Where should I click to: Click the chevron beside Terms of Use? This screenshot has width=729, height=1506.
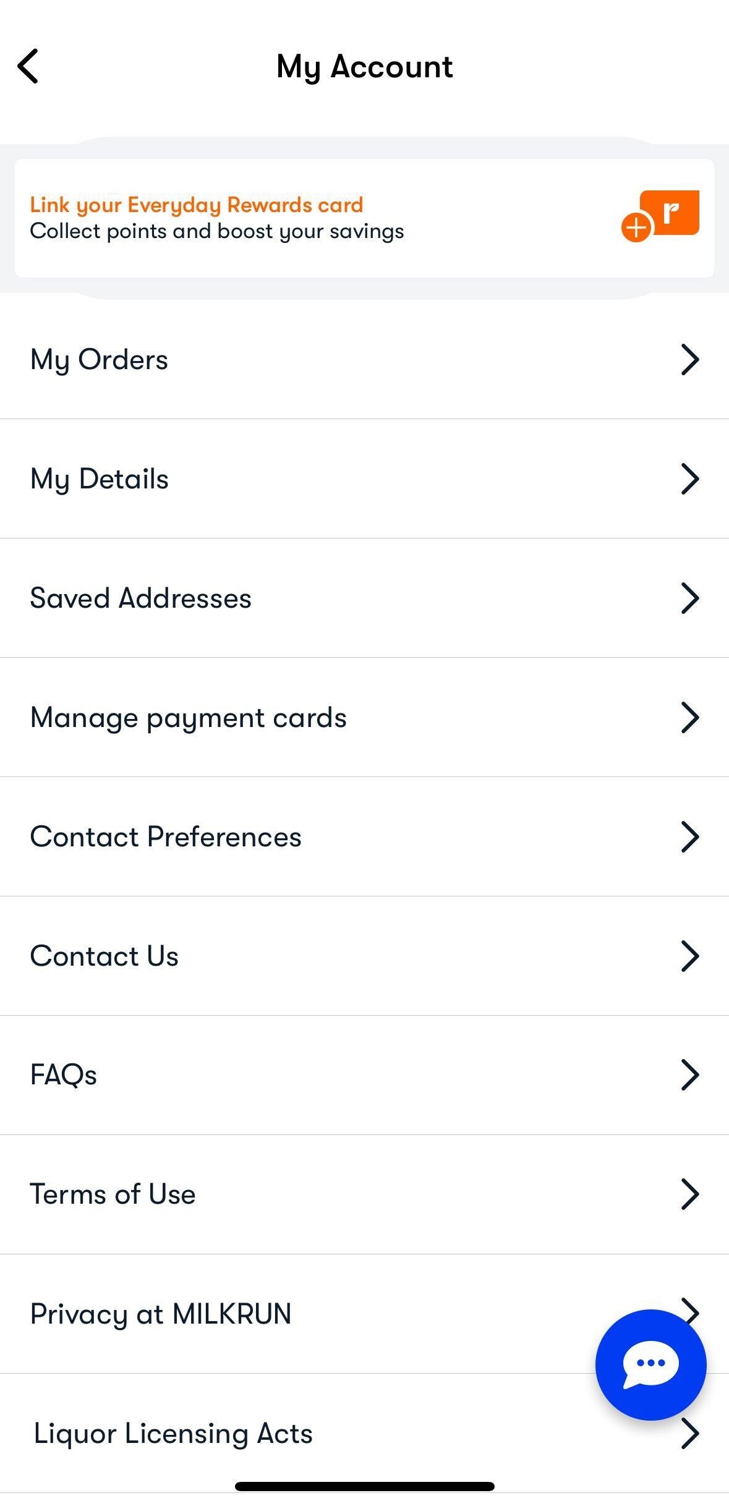click(x=689, y=1194)
